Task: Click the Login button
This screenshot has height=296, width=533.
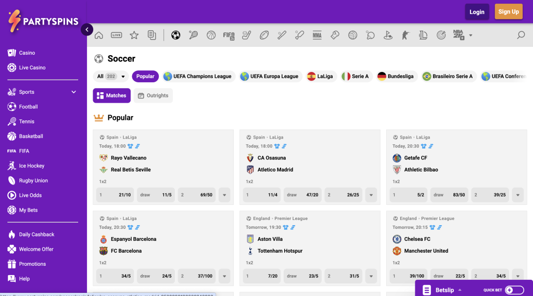Action: (x=477, y=12)
